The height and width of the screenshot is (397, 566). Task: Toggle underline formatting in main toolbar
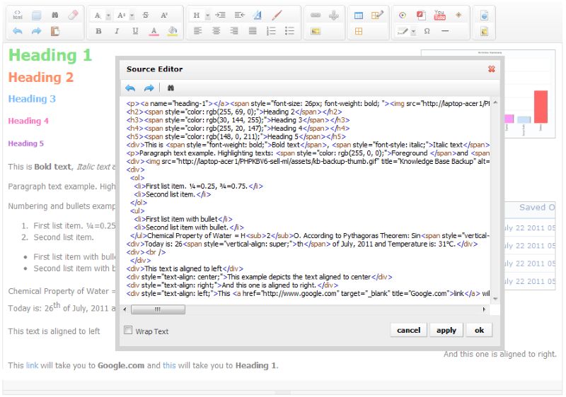(x=135, y=31)
